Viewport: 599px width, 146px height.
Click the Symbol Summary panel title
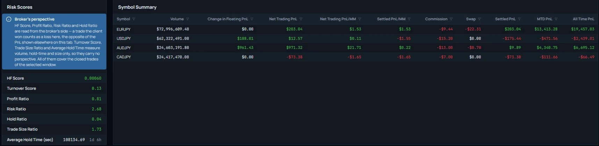(x=137, y=7)
